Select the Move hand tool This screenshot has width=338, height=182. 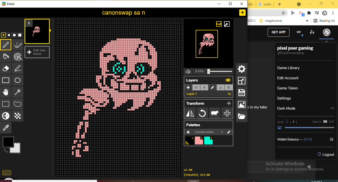coord(6,92)
